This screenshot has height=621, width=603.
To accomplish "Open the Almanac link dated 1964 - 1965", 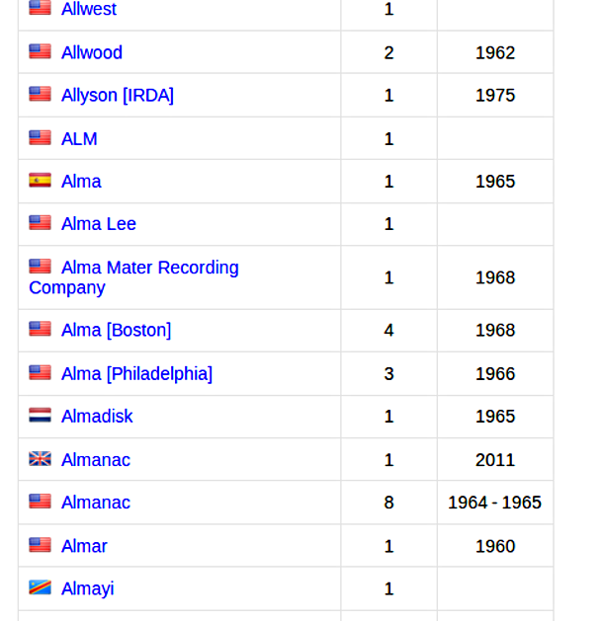I will pyautogui.click(x=95, y=503).
